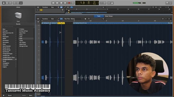Viewport: 174px width, 97px height.
Task: Toggle the yellow global Solo button
Action: point(41,10)
